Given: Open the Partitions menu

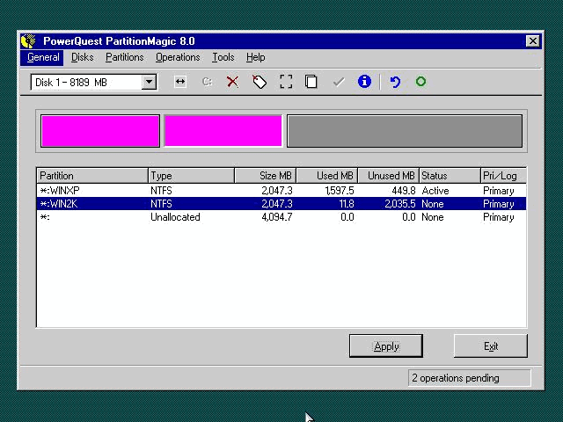Looking at the screenshot, I should pos(124,57).
